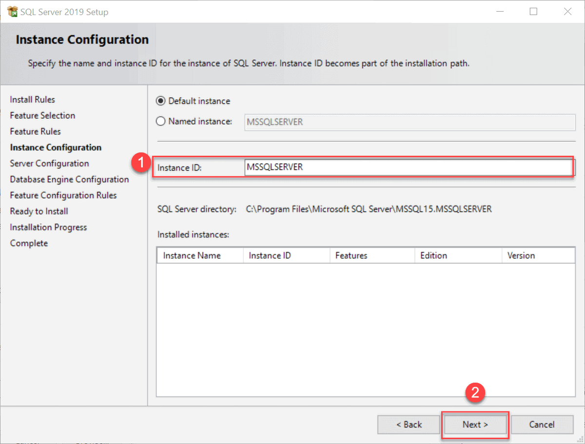This screenshot has width=585, height=444.
Task: Select Install Rules in the sidebar
Action: (32, 99)
